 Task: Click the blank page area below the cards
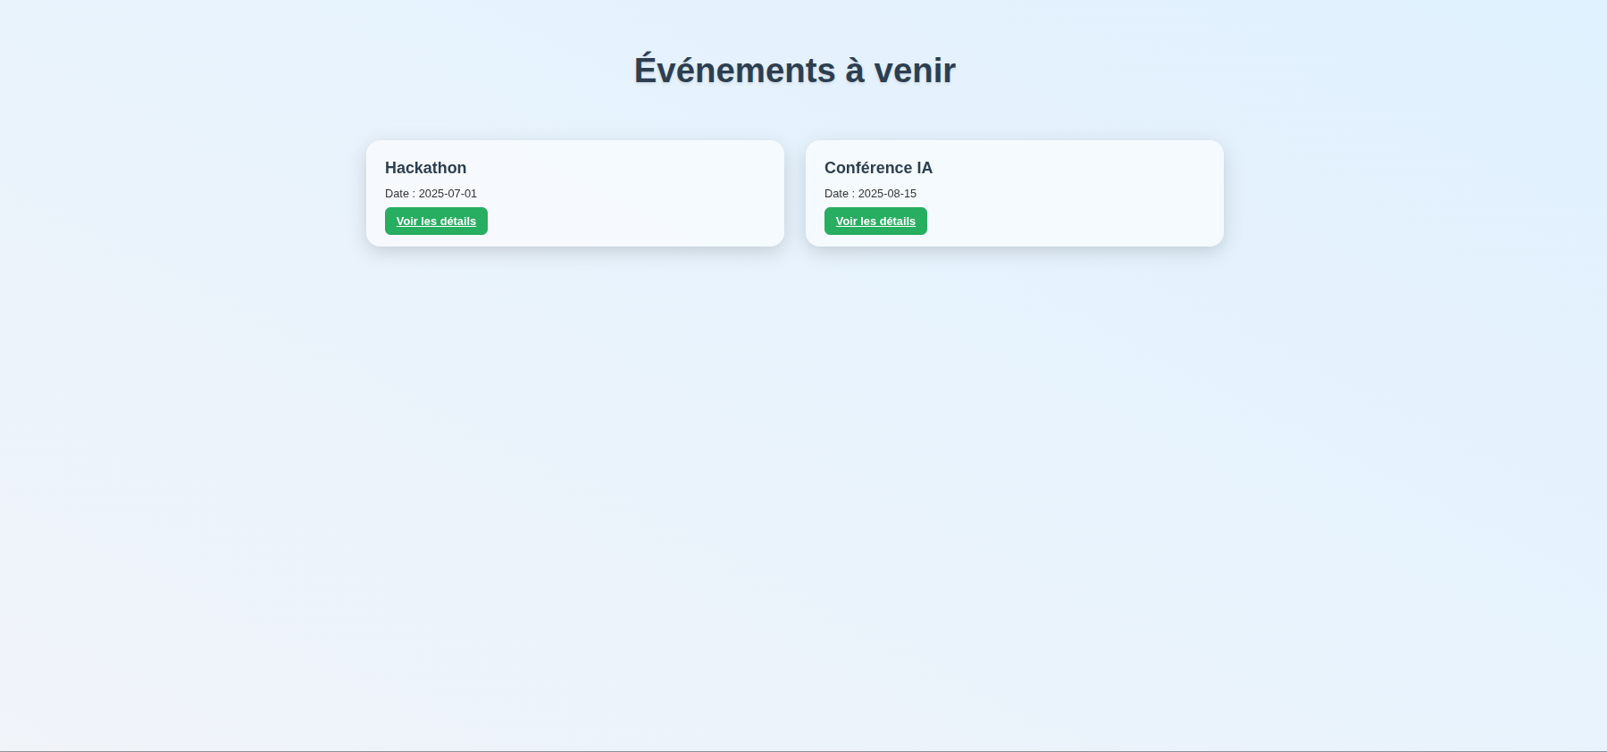click(x=795, y=491)
